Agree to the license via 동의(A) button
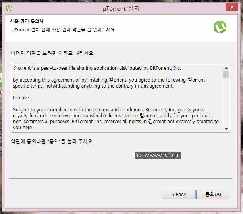Screen dimensions: 243x214 tap(213, 195)
